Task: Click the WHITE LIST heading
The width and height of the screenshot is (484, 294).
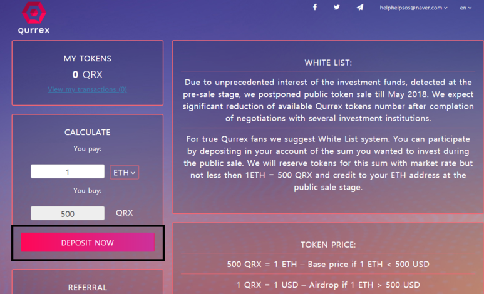Action: click(x=328, y=63)
